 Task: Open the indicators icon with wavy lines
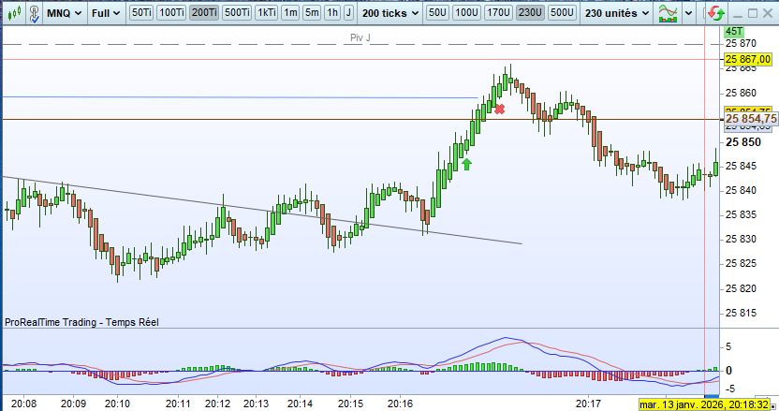pyautogui.click(x=668, y=13)
